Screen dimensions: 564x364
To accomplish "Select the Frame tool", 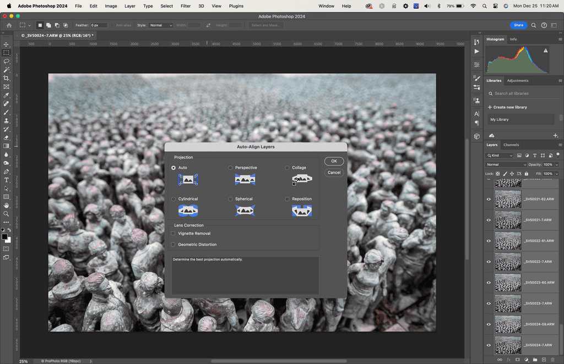I will (x=6, y=87).
